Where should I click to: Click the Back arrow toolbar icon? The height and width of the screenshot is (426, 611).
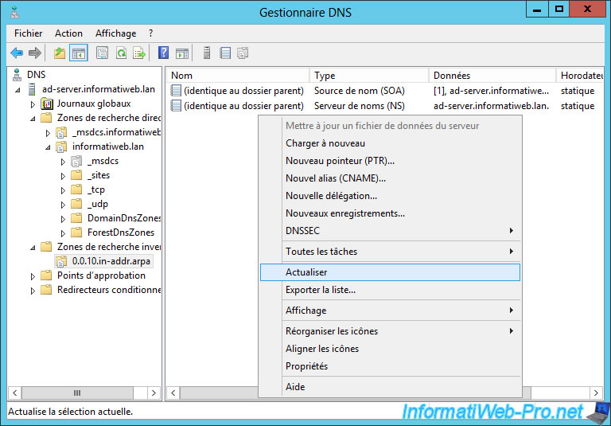(x=17, y=53)
